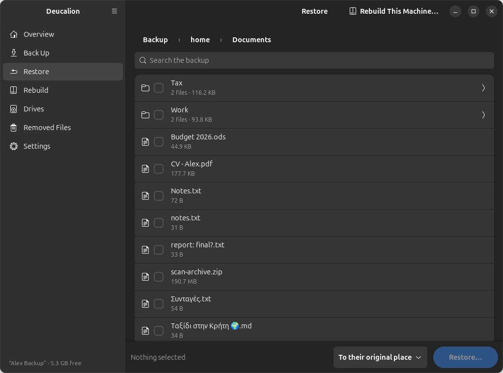Image resolution: width=503 pixels, height=373 pixels.
Task: Click the Restore... button
Action: 465,357
